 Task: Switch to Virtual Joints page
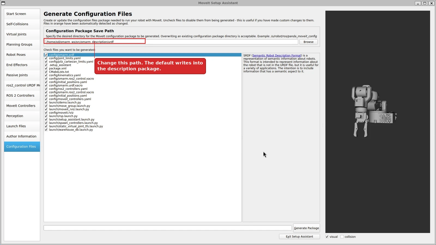(22, 34)
